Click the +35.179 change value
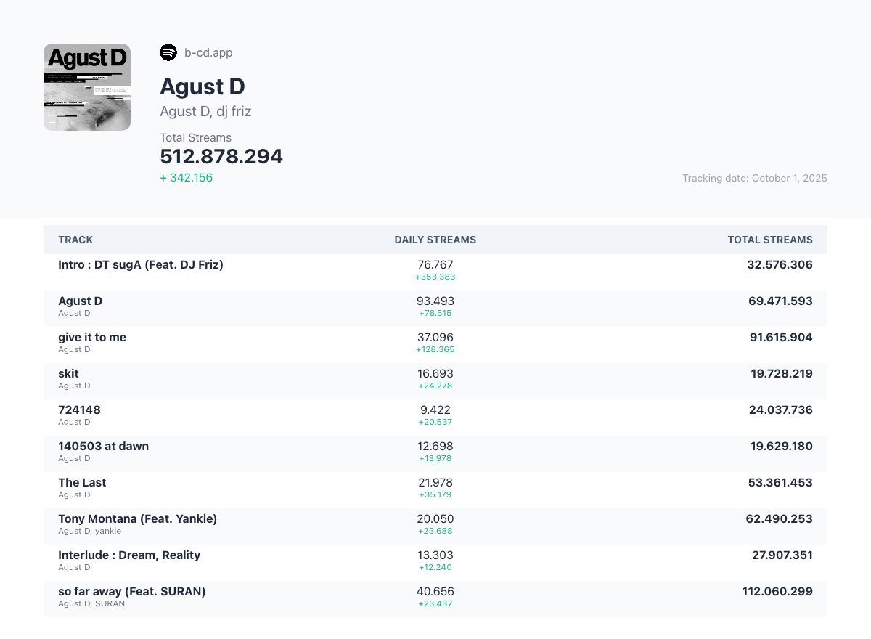This screenshot has height=639, width=871. (x=435, y=494)
